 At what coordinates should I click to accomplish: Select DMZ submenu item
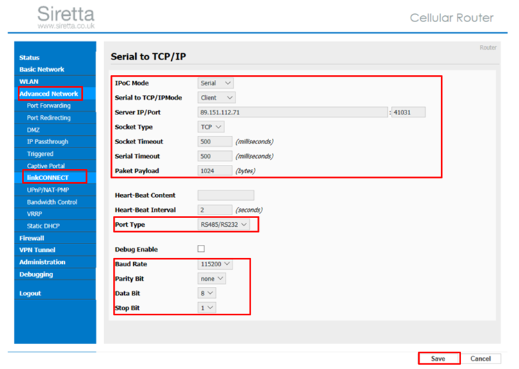coord(33,130)
